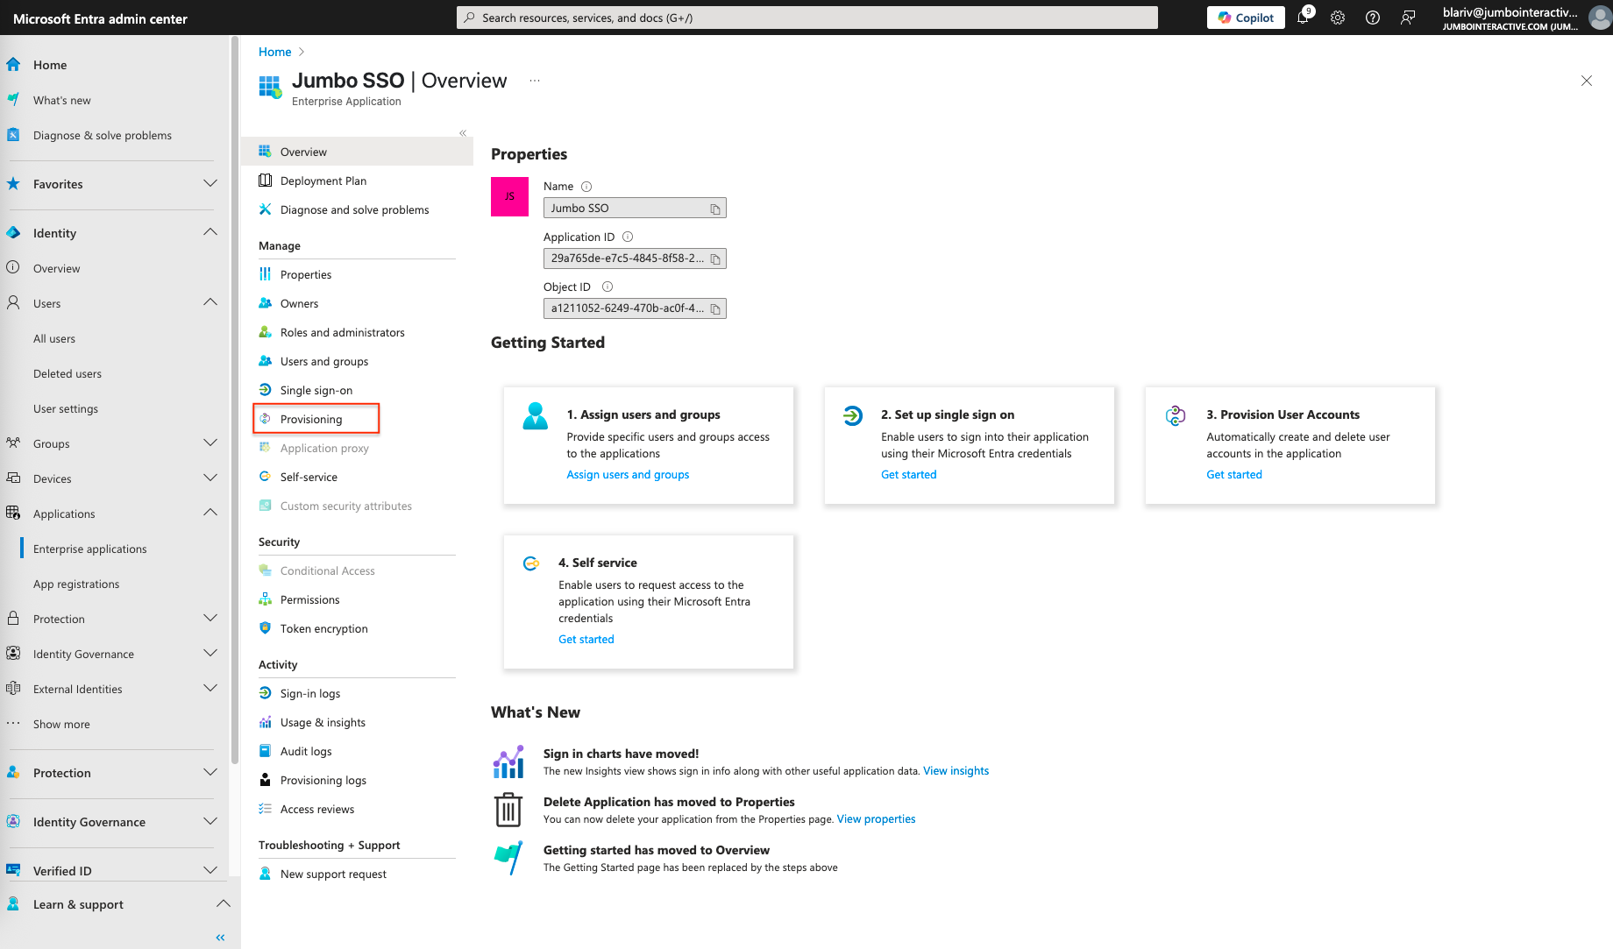Click the Application ID text field
This screenshot has height=949, width=1613.
(x=635, y=258)
